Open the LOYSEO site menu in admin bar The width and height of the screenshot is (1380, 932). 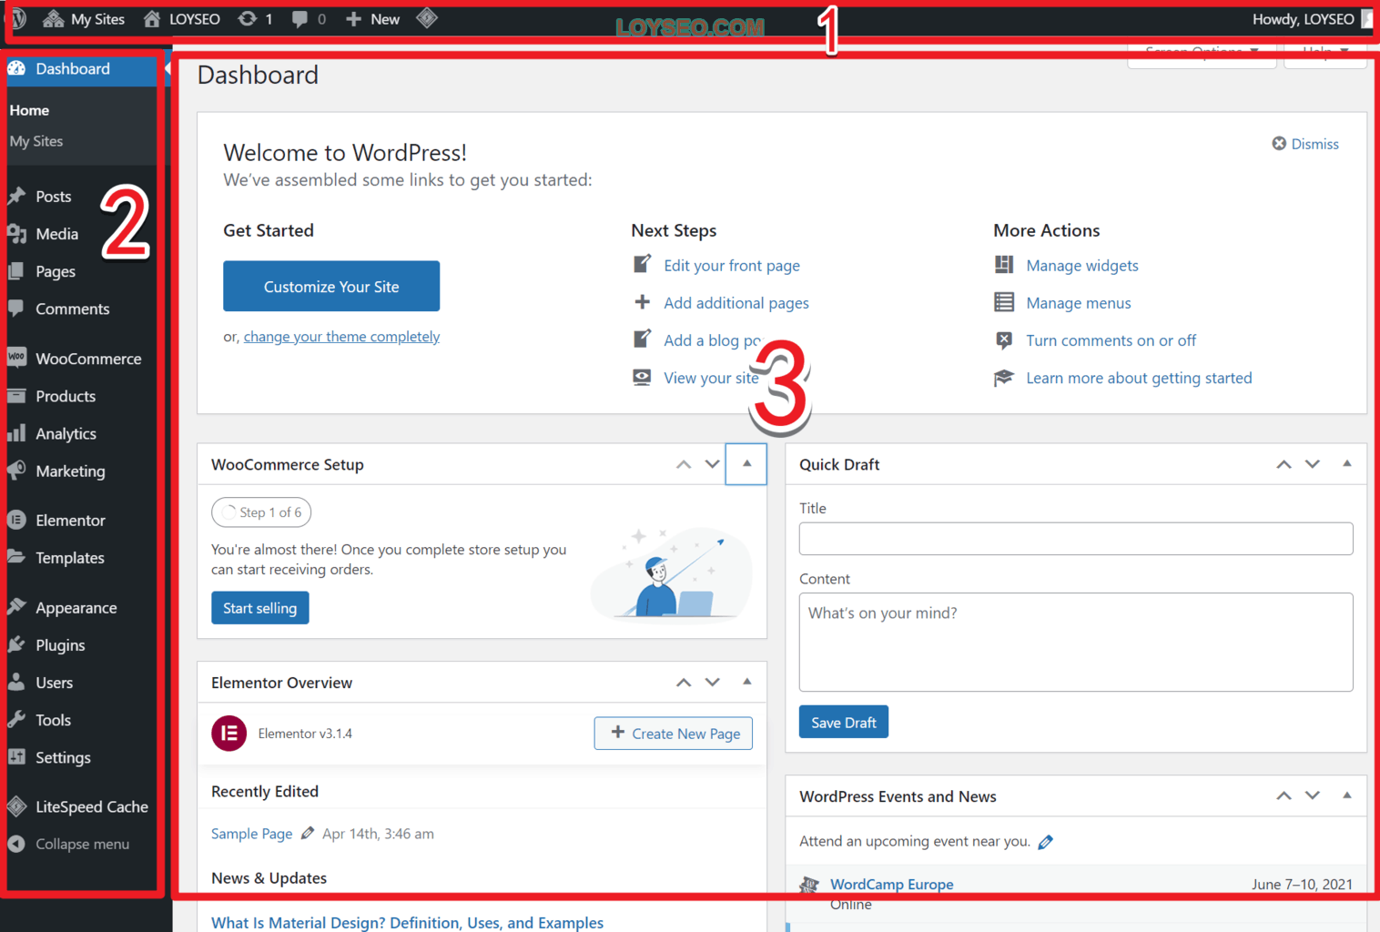pos(182,19)
